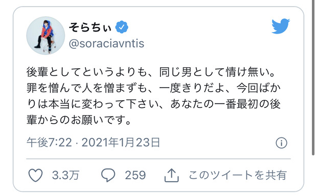Click the display name そらちぃ
The width and height of the screenshot is (317, 196).
pyautogui.click(x=90, y=27)
